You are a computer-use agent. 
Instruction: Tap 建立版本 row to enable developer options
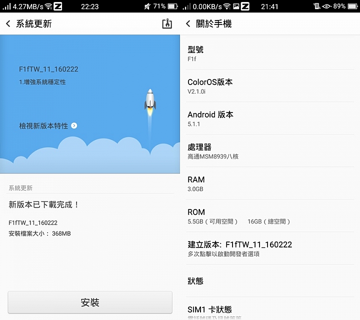click(270, 248)
